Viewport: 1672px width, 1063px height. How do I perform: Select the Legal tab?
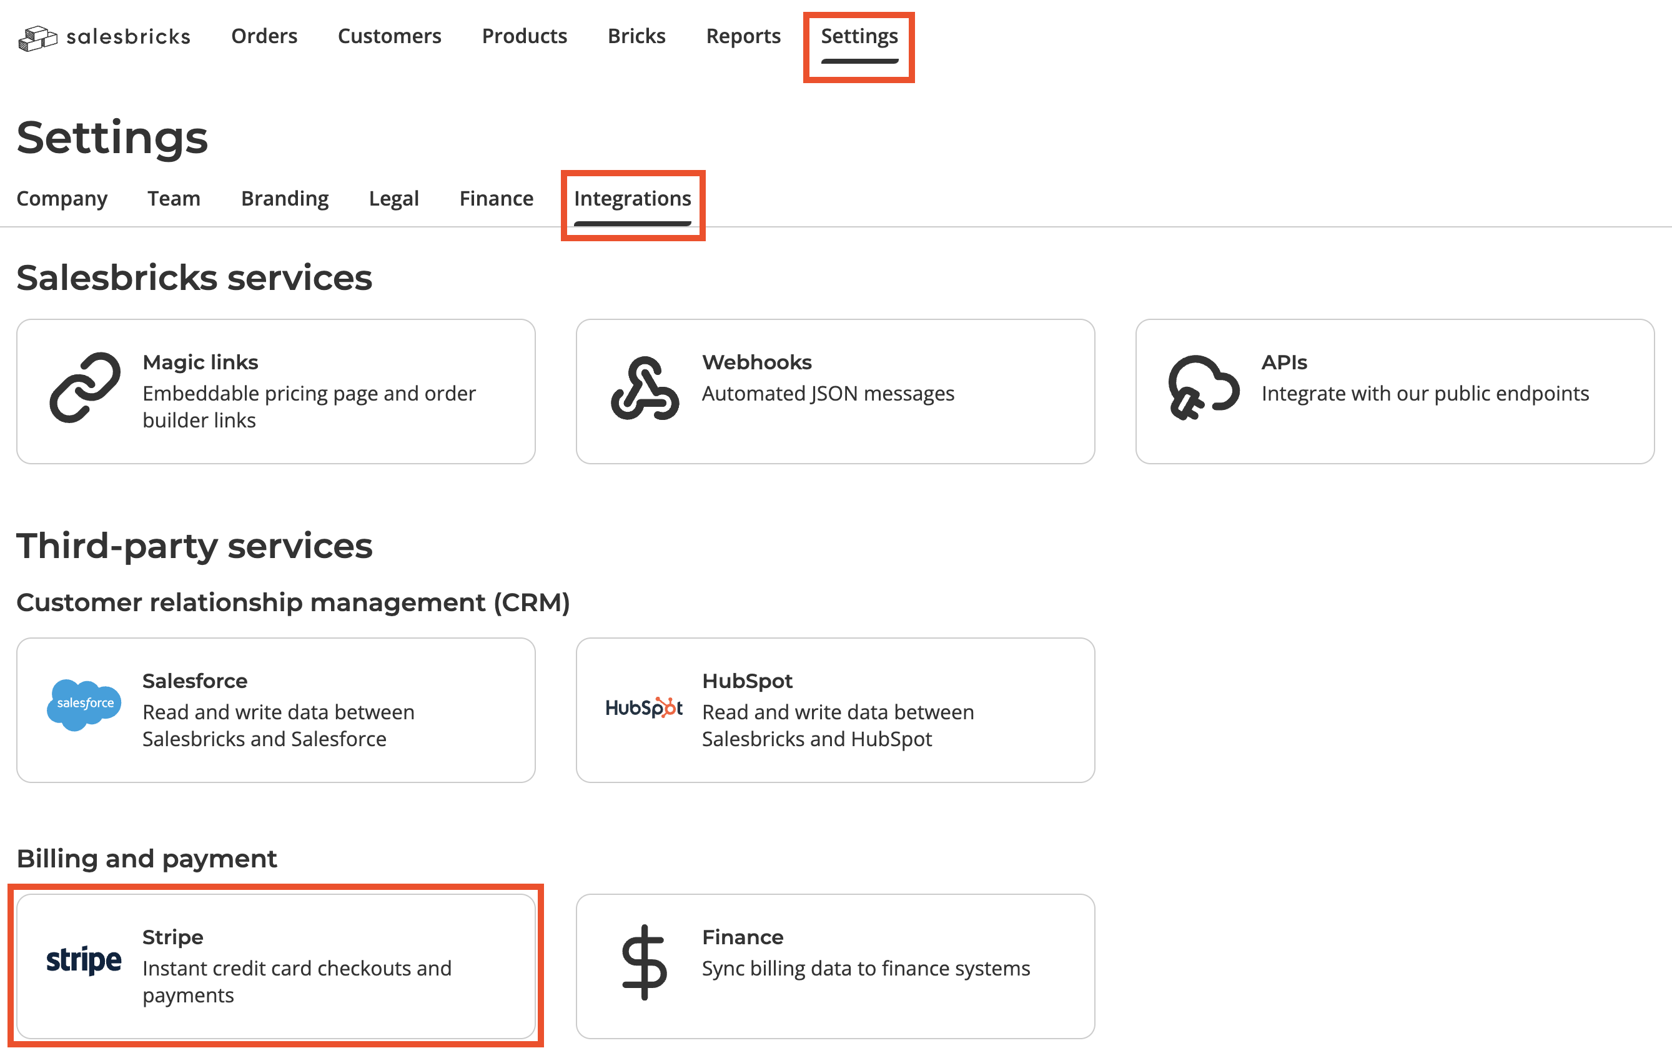click(393, 199)
